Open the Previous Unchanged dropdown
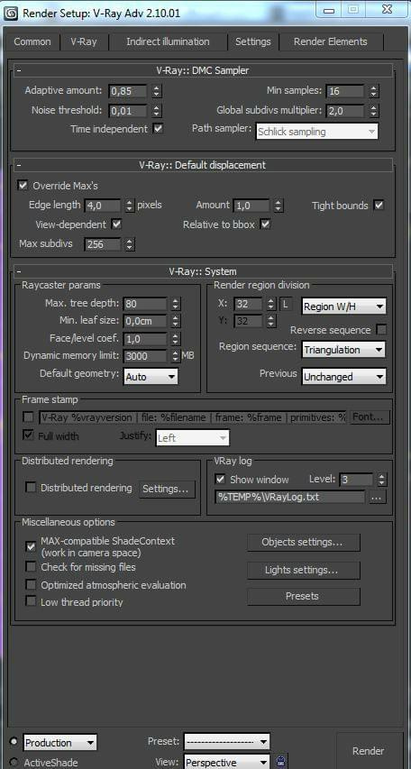 (343, 377)
